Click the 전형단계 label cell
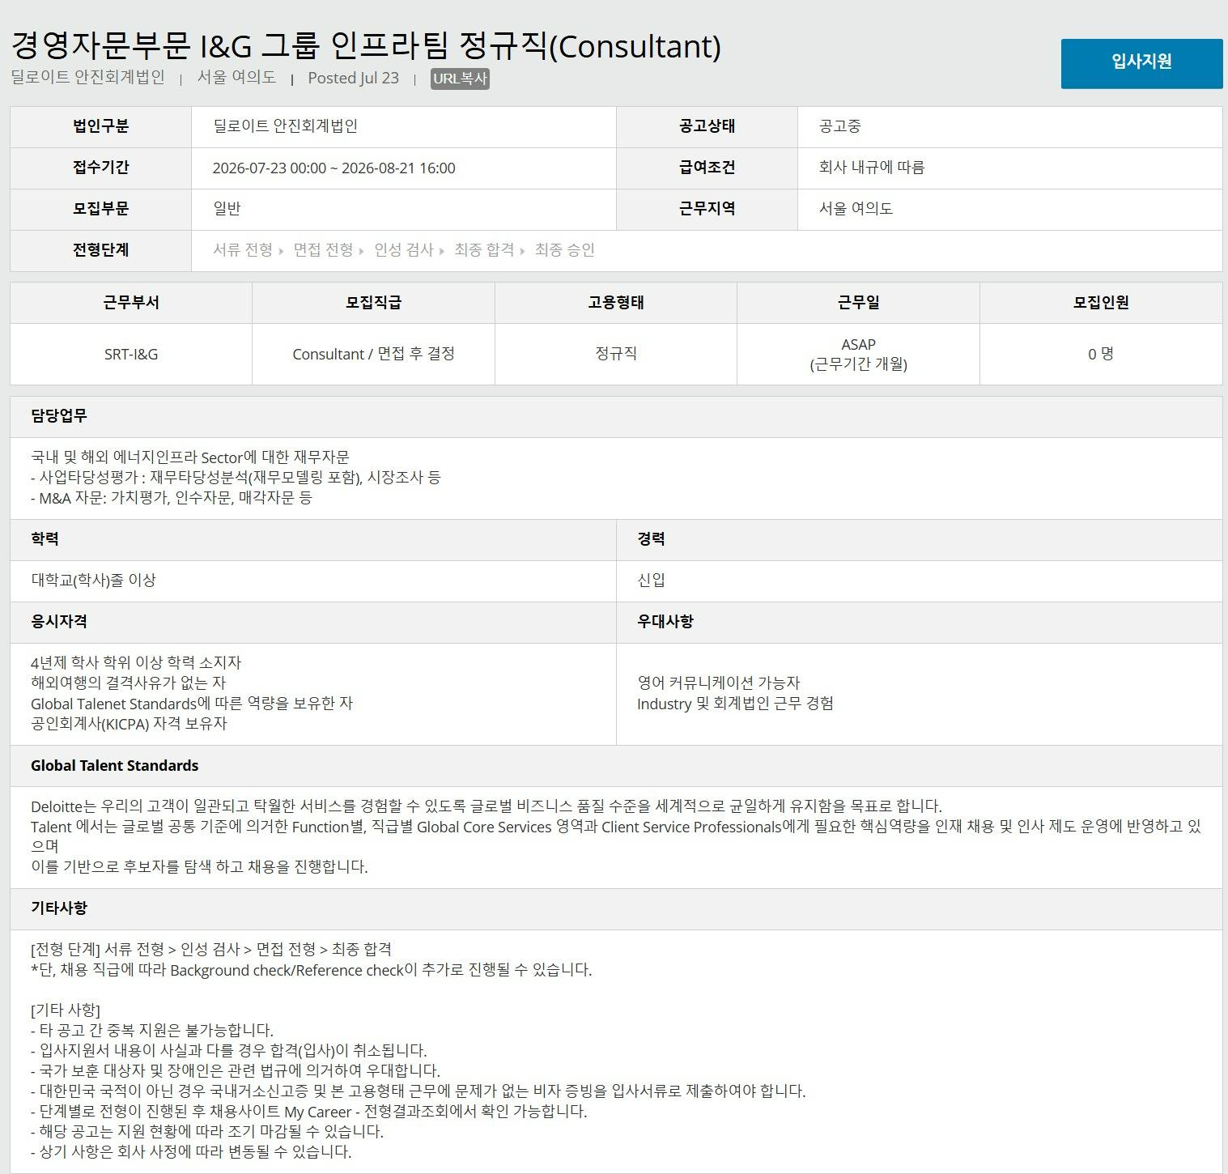The height and width of the screenshot is (1174, 1228). pos(100,250)
